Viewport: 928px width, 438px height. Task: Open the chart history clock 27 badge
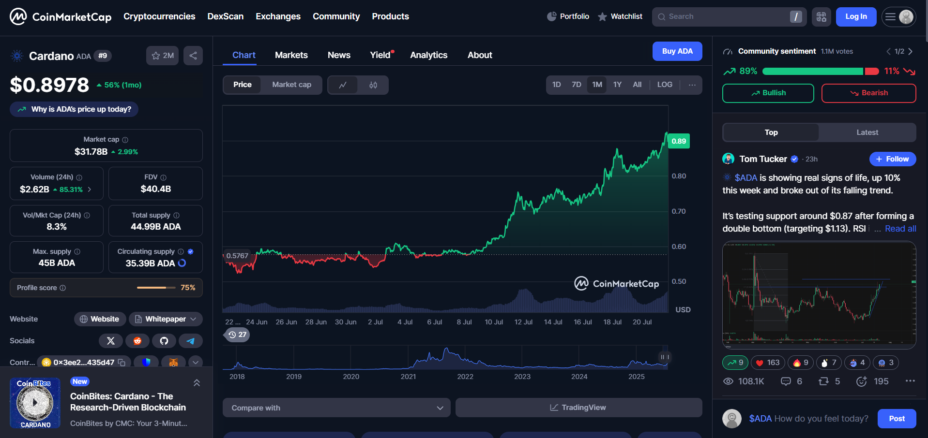pos(237,335)
